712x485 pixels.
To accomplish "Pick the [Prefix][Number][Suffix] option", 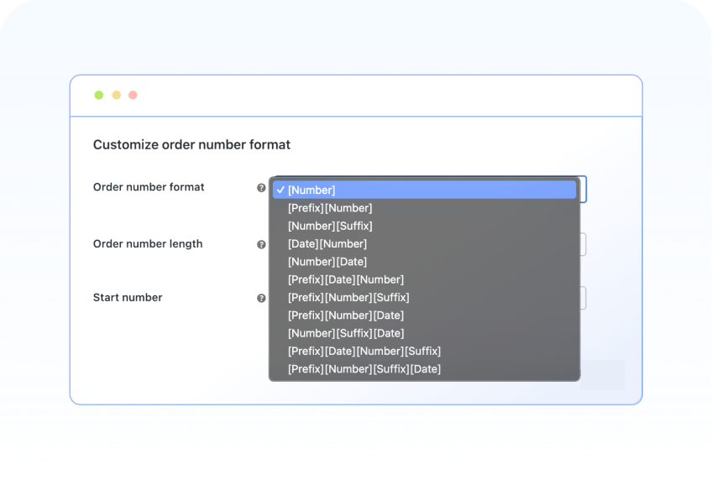I will click(x=424, y=297).
